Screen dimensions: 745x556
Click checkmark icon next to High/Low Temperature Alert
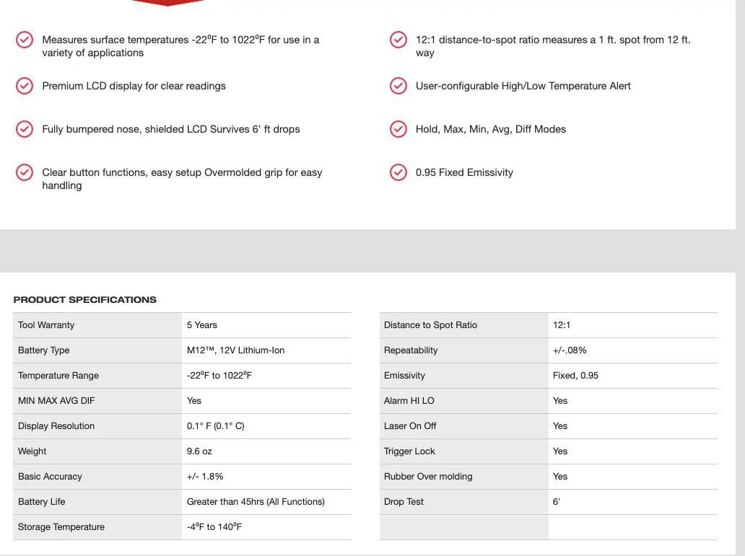point(398,86)
